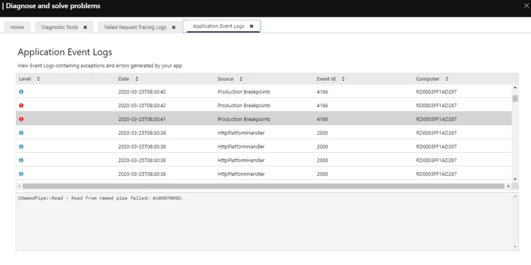The height and width of the screenshot is (265, 531).
Task: Close the Application Event Logs tab
Action: pos(251,26)
